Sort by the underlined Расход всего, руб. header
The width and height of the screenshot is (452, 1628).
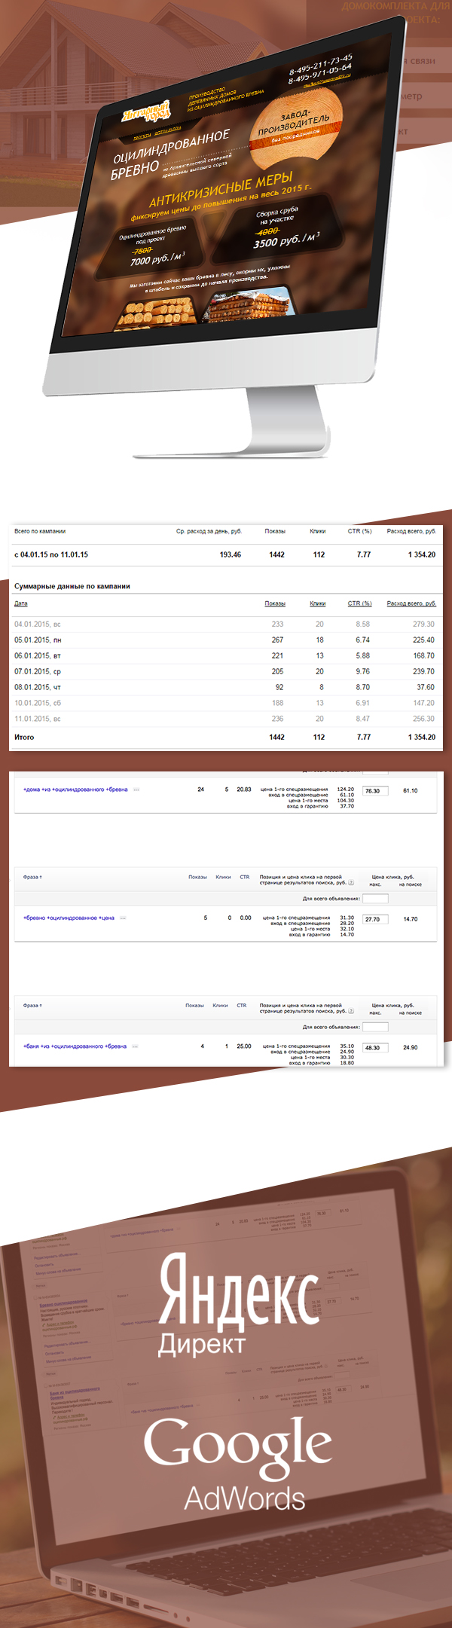pyautogui.click(x=411, y=603)
